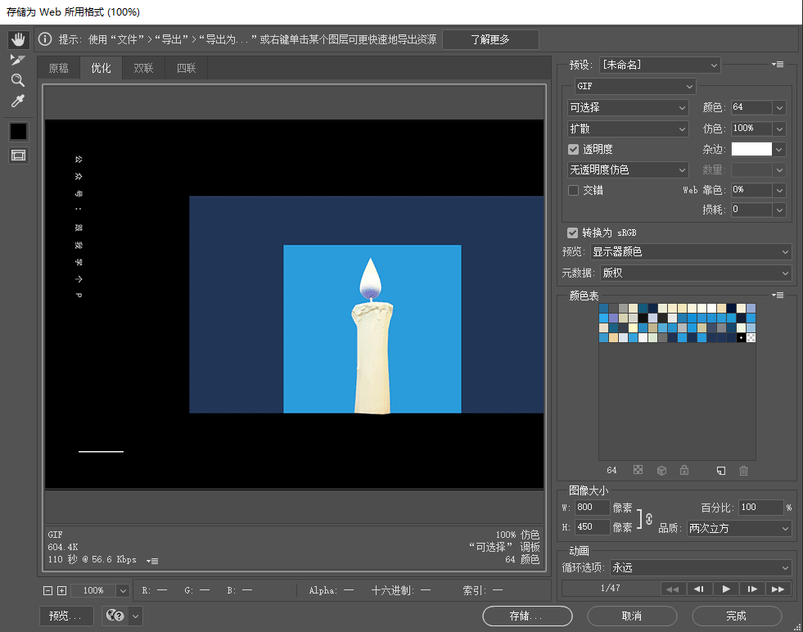Switch to the 原稿 tab
803x632 pixels.
pyautogui.click(x=58, y=68)
